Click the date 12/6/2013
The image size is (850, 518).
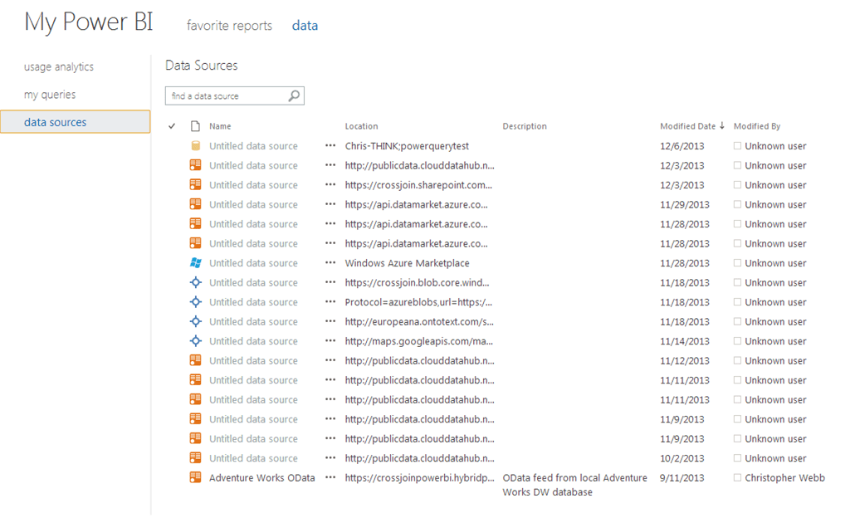(682, 146)
